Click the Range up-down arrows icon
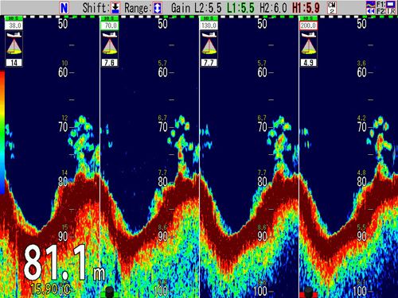The width and height of the screenshot is (398, 298). [x=158, y=8]
